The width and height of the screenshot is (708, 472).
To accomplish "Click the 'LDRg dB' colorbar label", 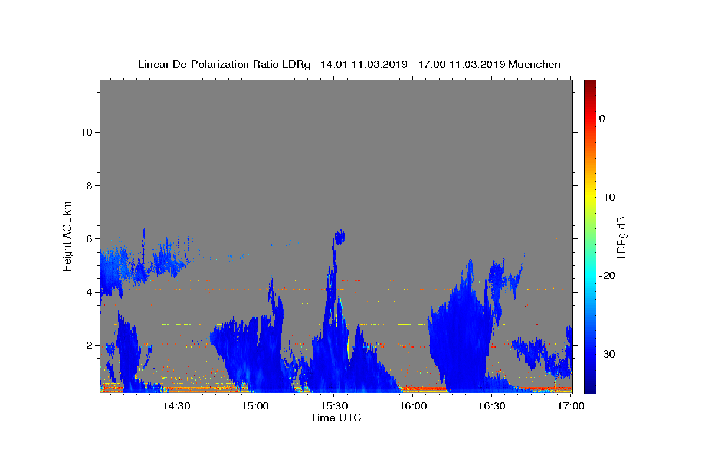I will pos(621,237).
